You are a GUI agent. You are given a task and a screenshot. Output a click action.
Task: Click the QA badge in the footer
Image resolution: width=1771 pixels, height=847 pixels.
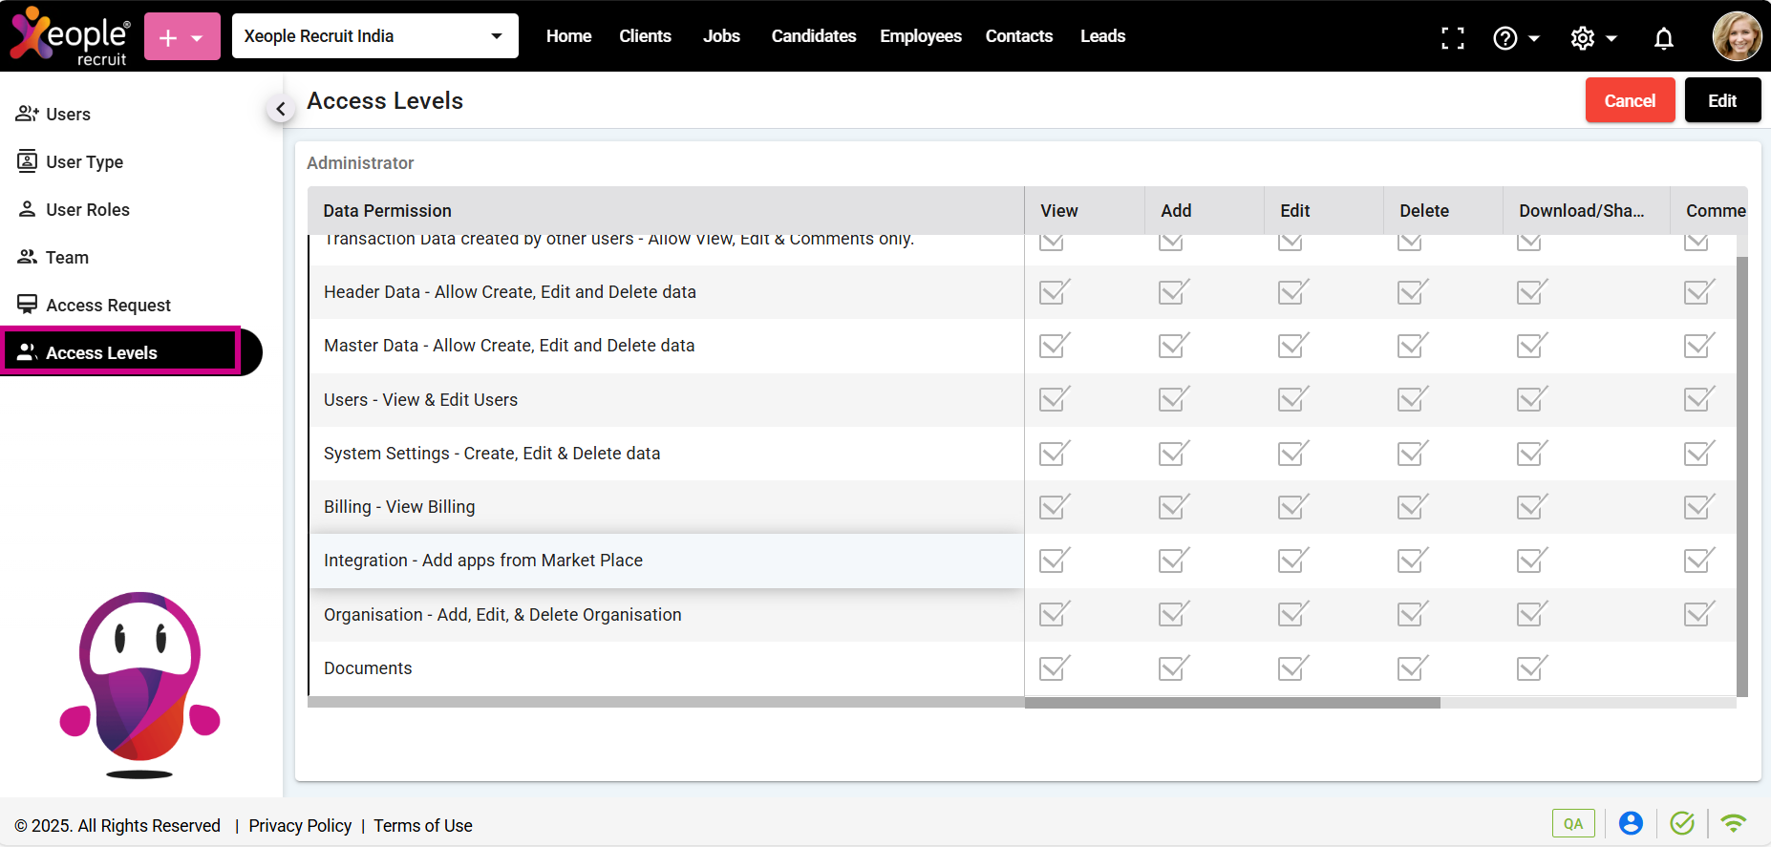(x=1572, y=823)
